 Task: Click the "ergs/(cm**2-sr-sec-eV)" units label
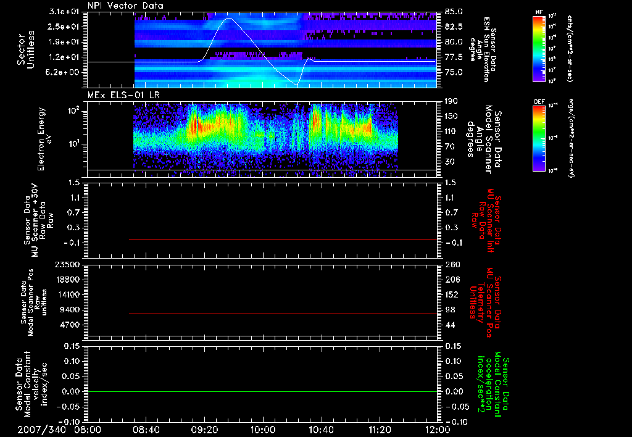click(x=571, y=138)
